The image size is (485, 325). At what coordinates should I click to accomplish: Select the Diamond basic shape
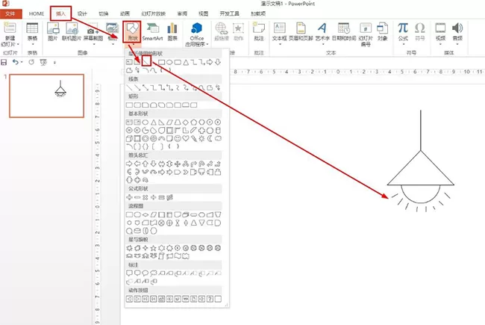coord(186,122)
